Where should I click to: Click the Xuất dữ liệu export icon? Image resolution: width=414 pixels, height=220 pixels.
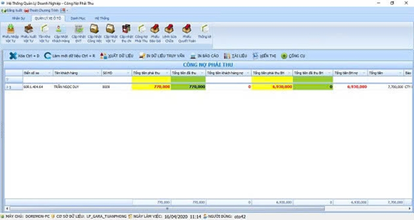(x=103, y=56)
